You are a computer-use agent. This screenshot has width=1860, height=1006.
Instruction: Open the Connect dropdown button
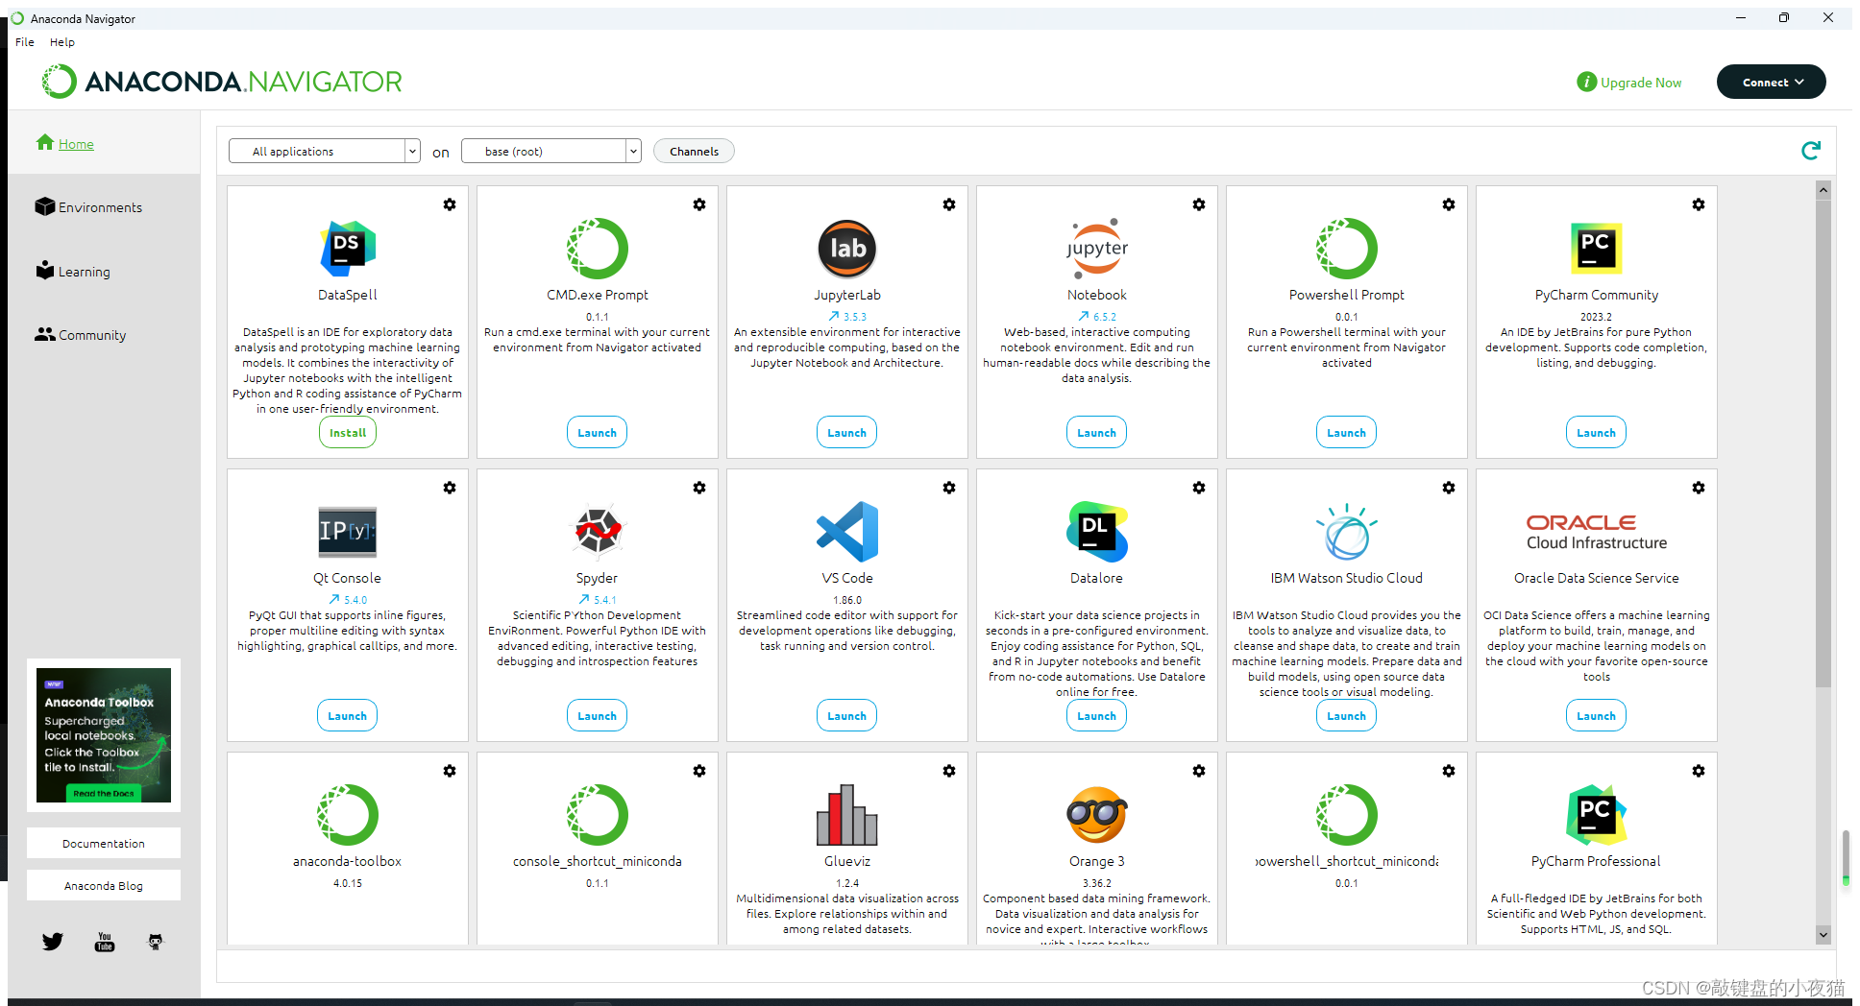[1772, 82]
